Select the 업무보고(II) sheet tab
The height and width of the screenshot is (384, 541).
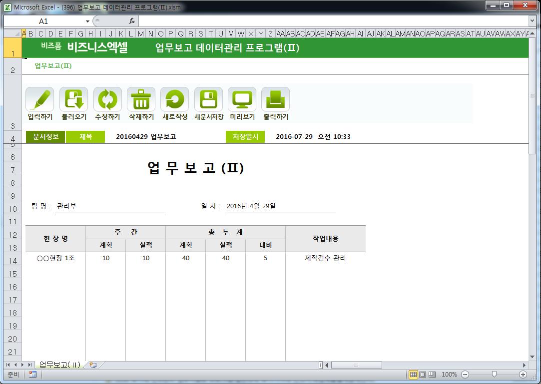pos(59,365)
